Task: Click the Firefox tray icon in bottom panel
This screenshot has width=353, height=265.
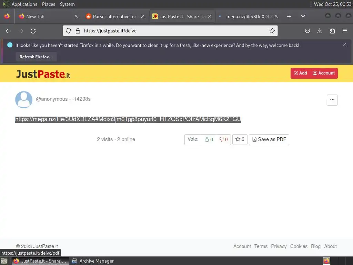Action: point(326,261)
